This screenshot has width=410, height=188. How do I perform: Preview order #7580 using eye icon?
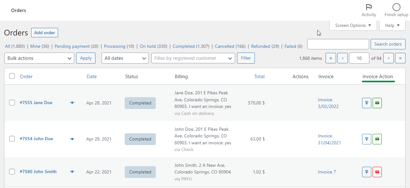pos(72,172)
